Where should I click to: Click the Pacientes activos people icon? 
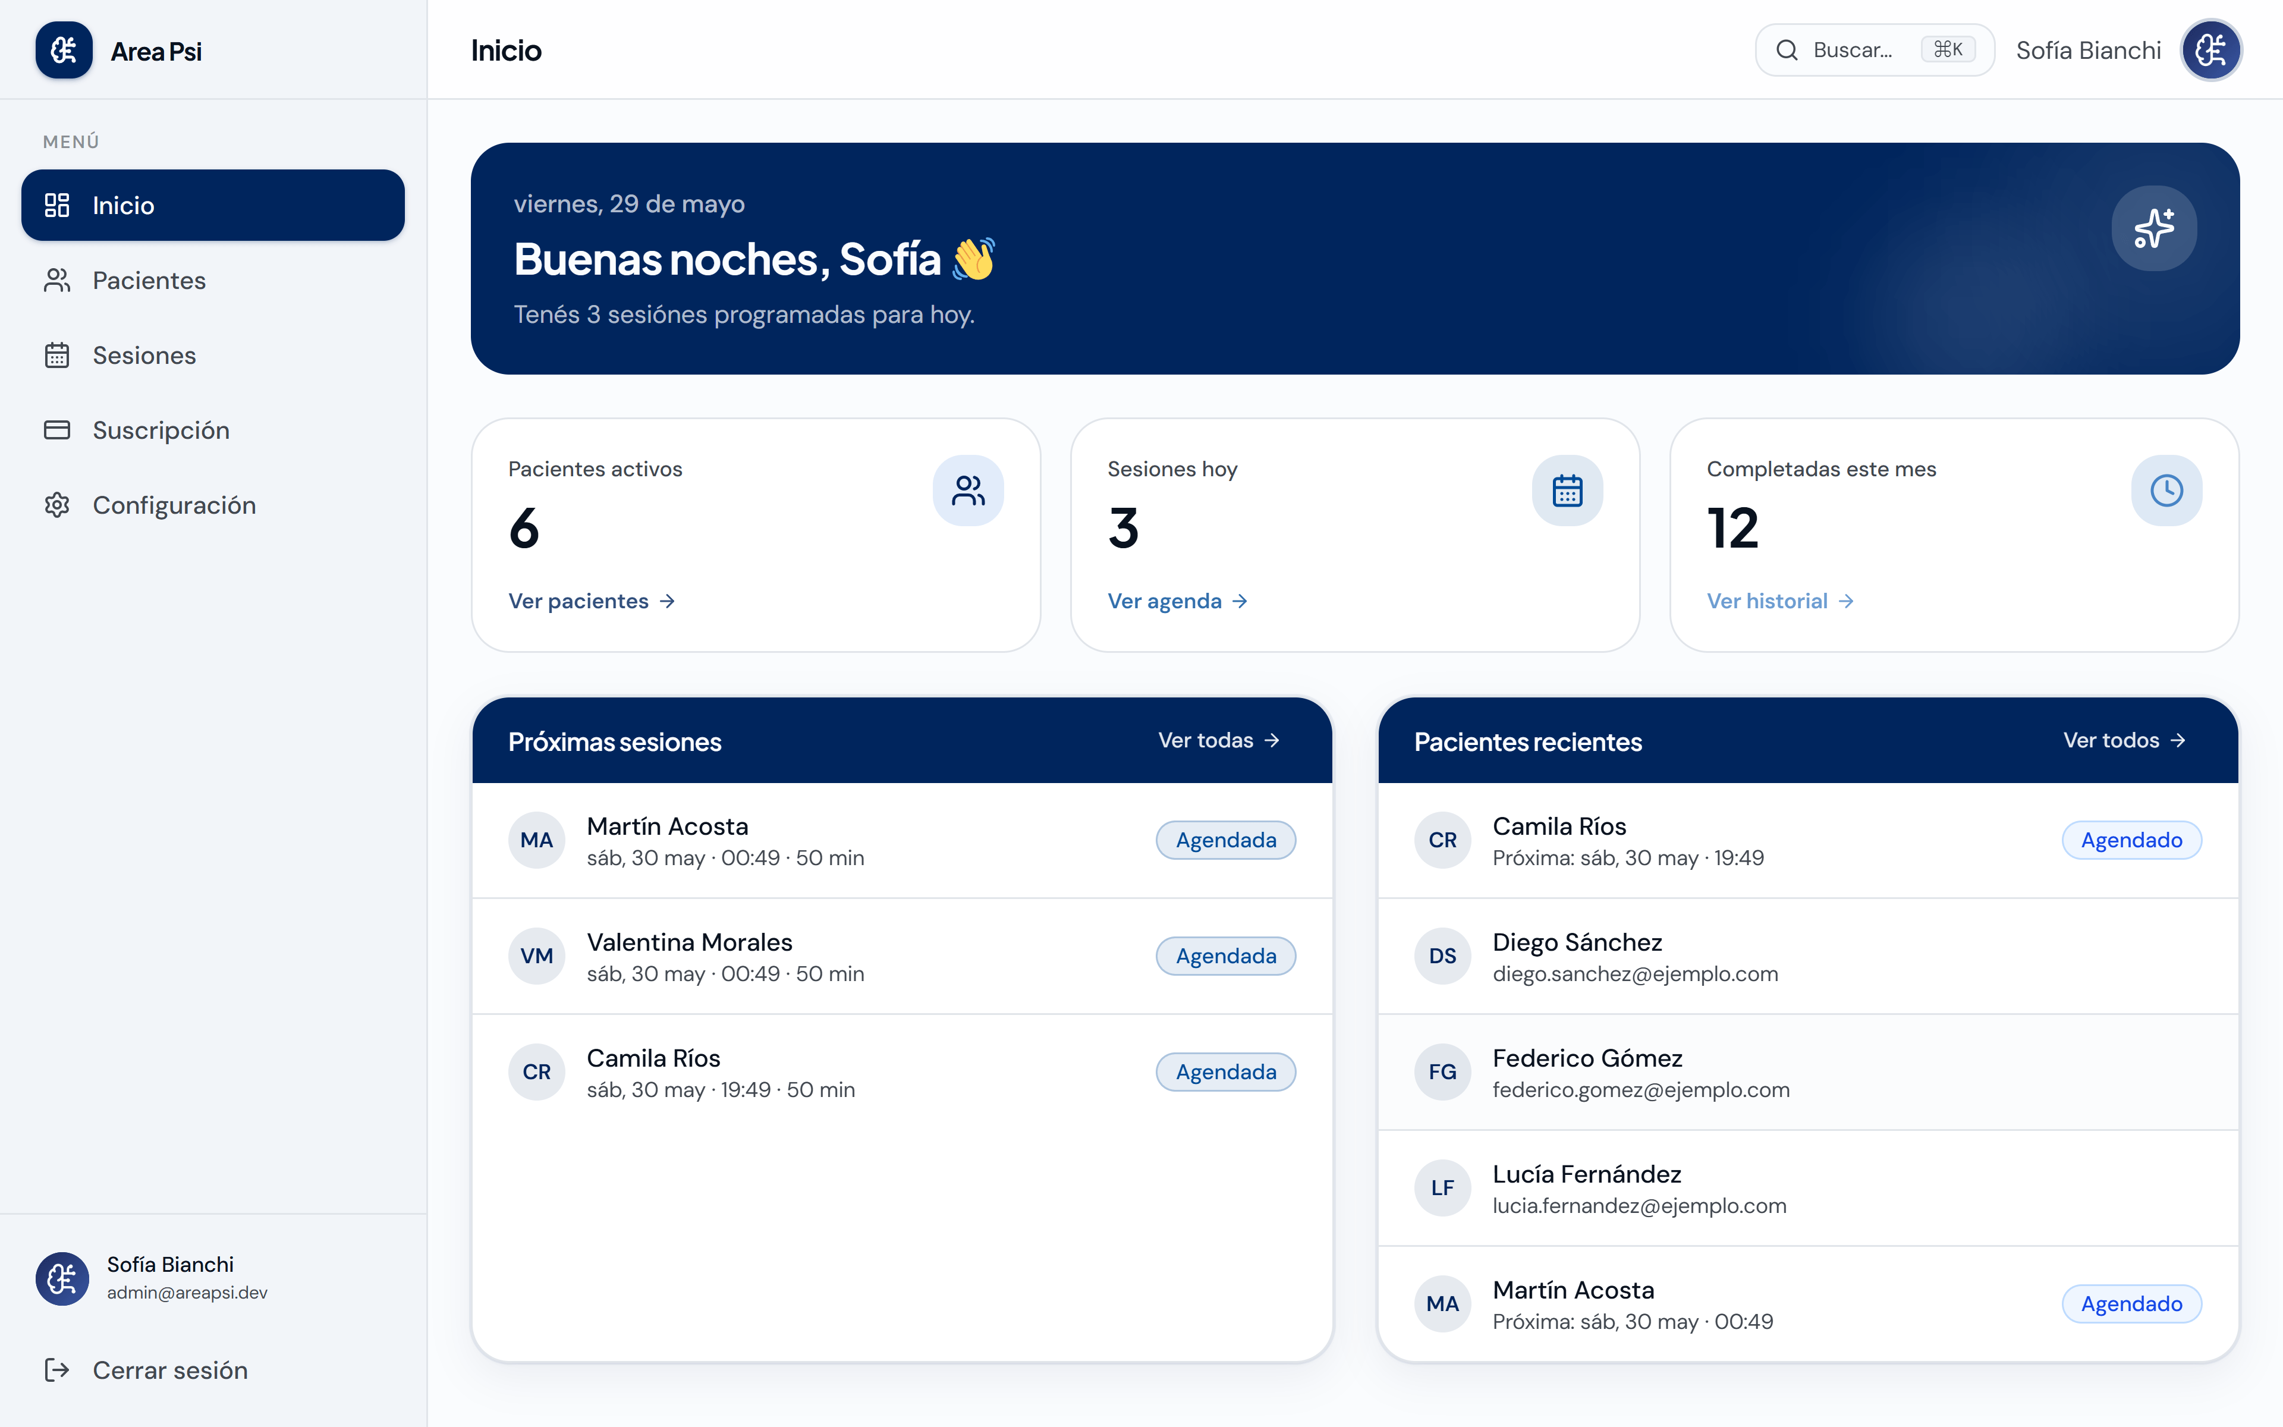(968, 491)
